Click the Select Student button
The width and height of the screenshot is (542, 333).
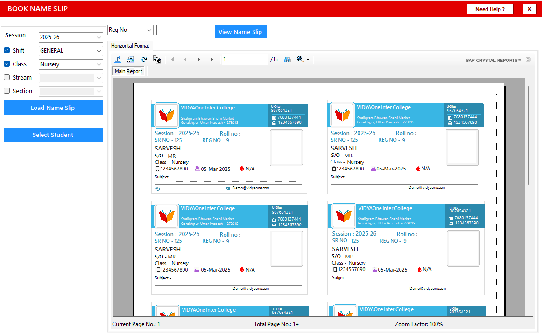[x=53, y=135]
